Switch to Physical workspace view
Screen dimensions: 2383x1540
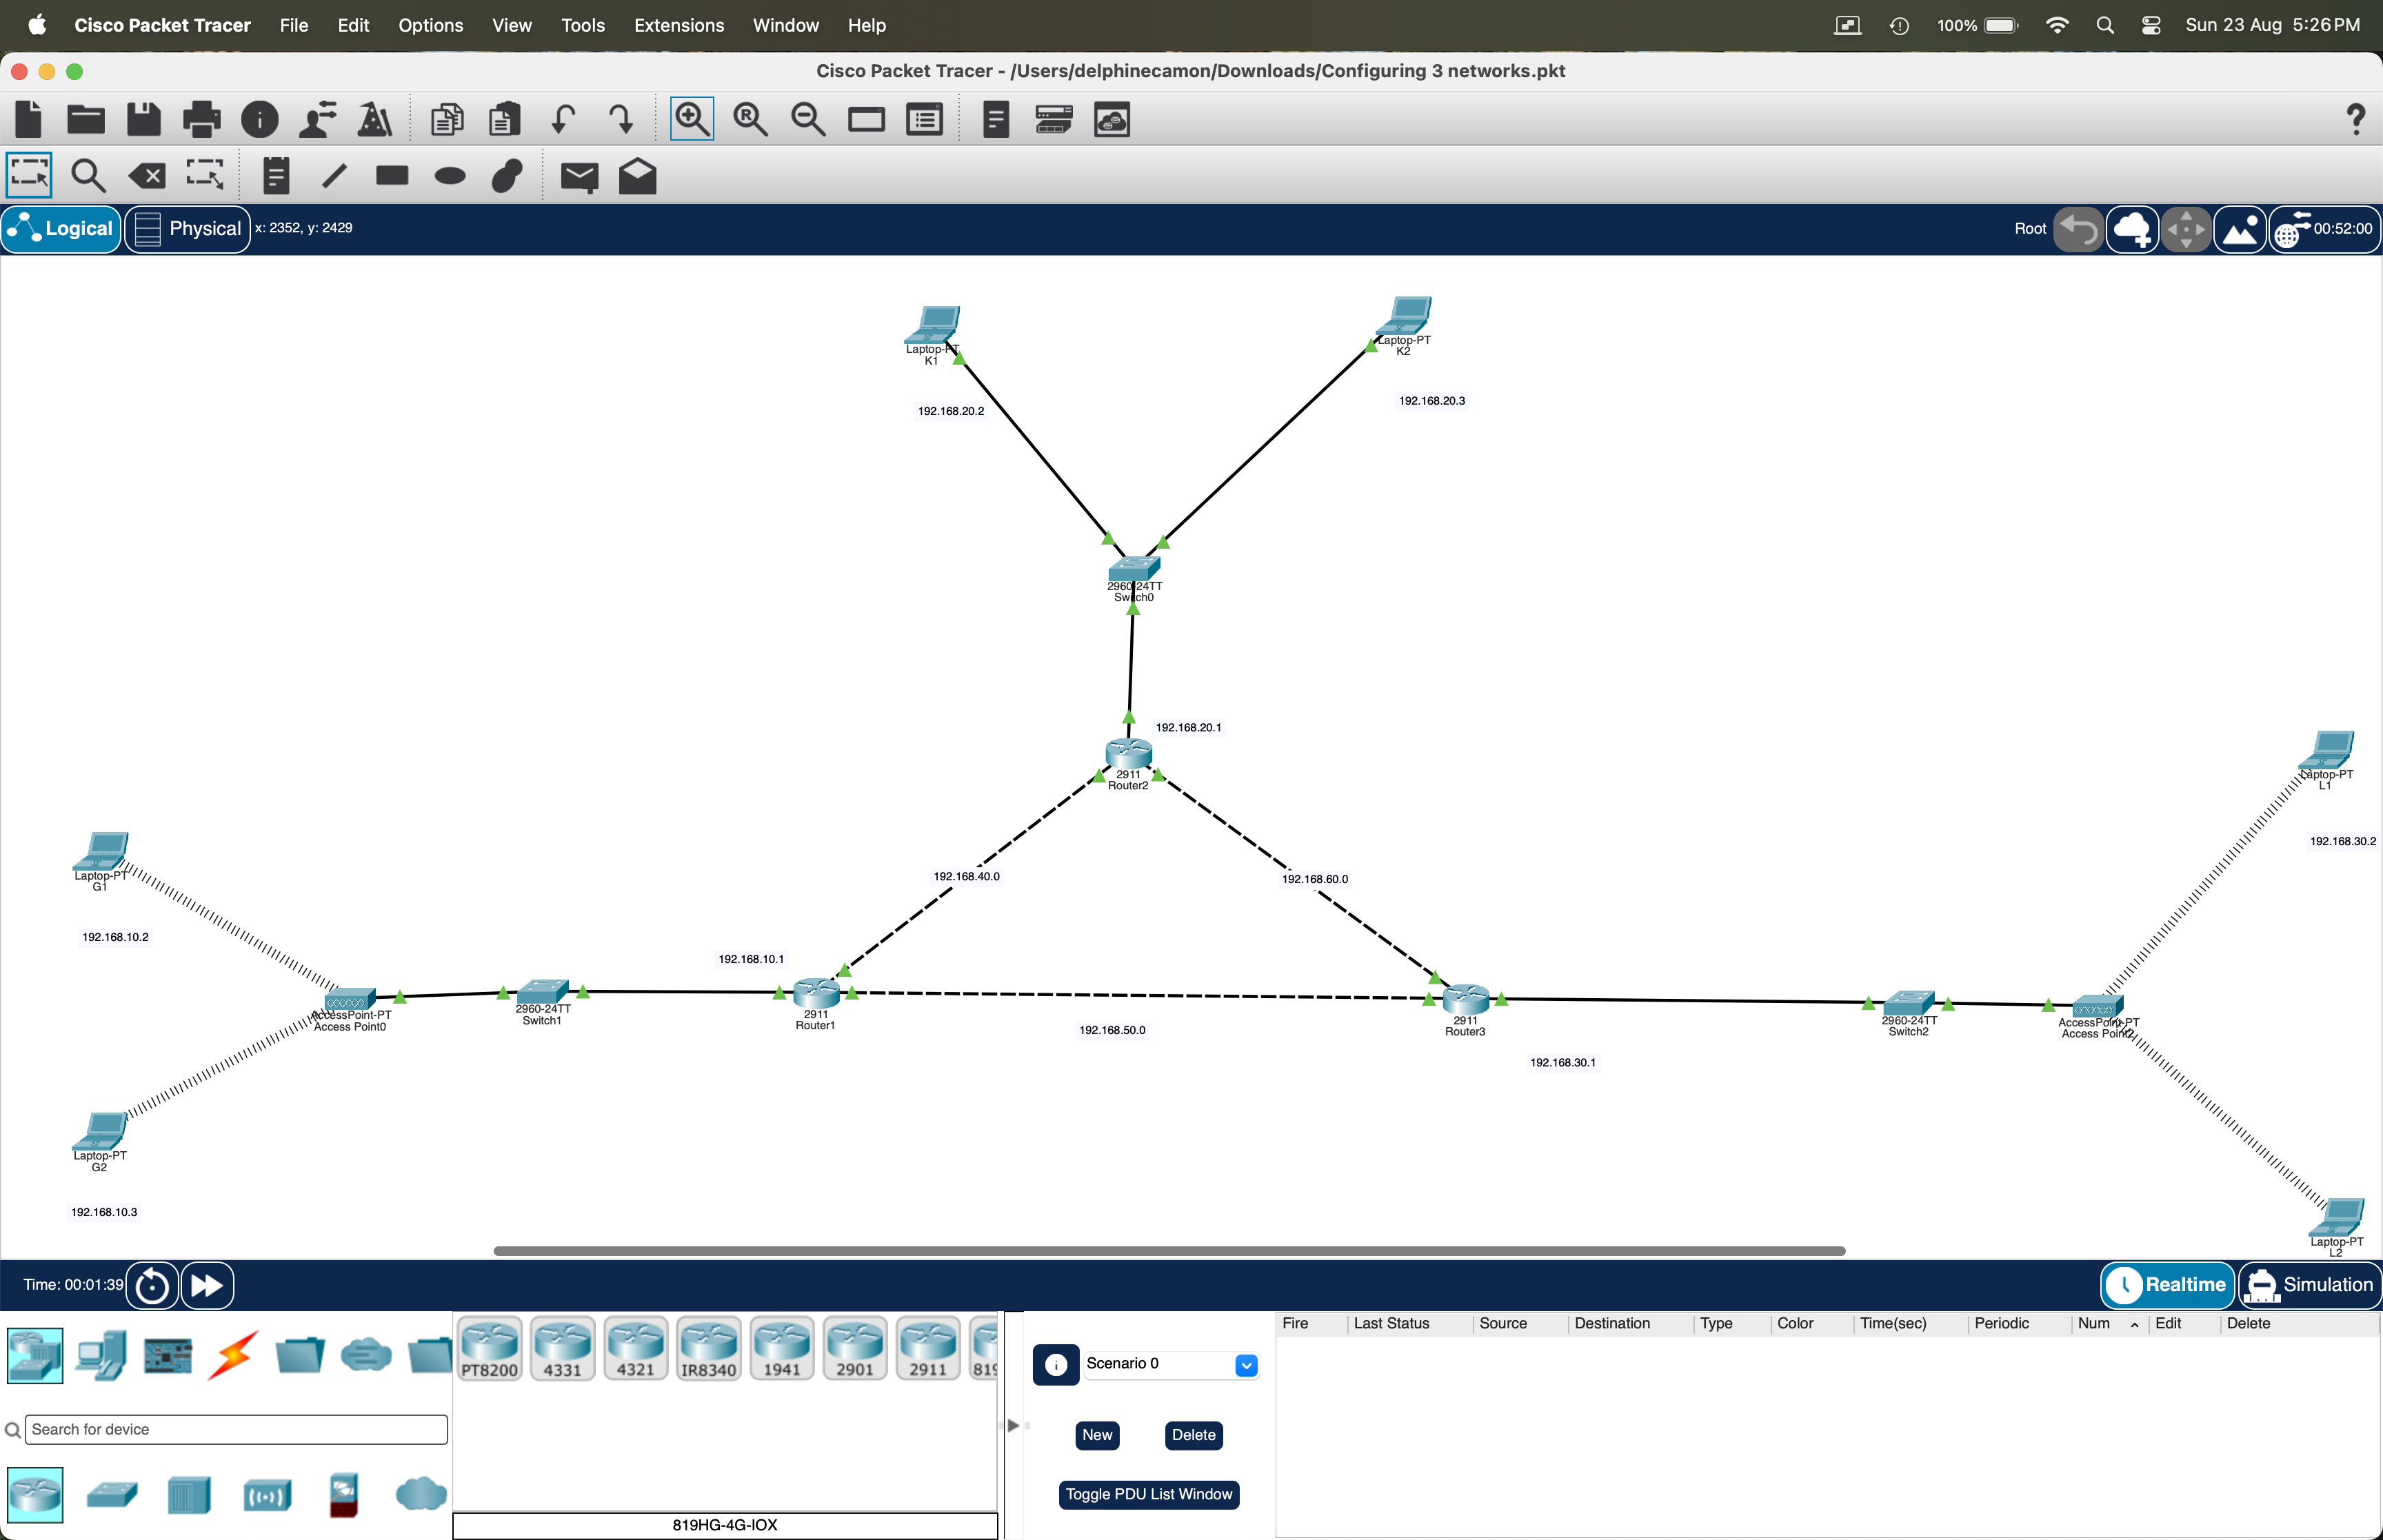coord(188,228)
